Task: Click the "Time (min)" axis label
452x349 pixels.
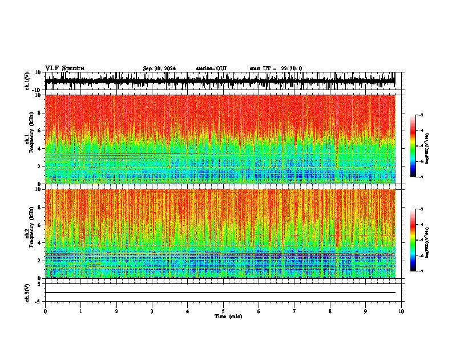Action: [x=228, y=316]
